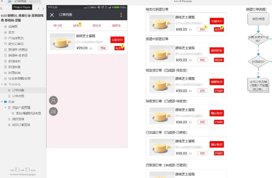Open the 产品详情页 page
Image resolution: width=272 pixels, height=178 pixels.
coord(16,38)
